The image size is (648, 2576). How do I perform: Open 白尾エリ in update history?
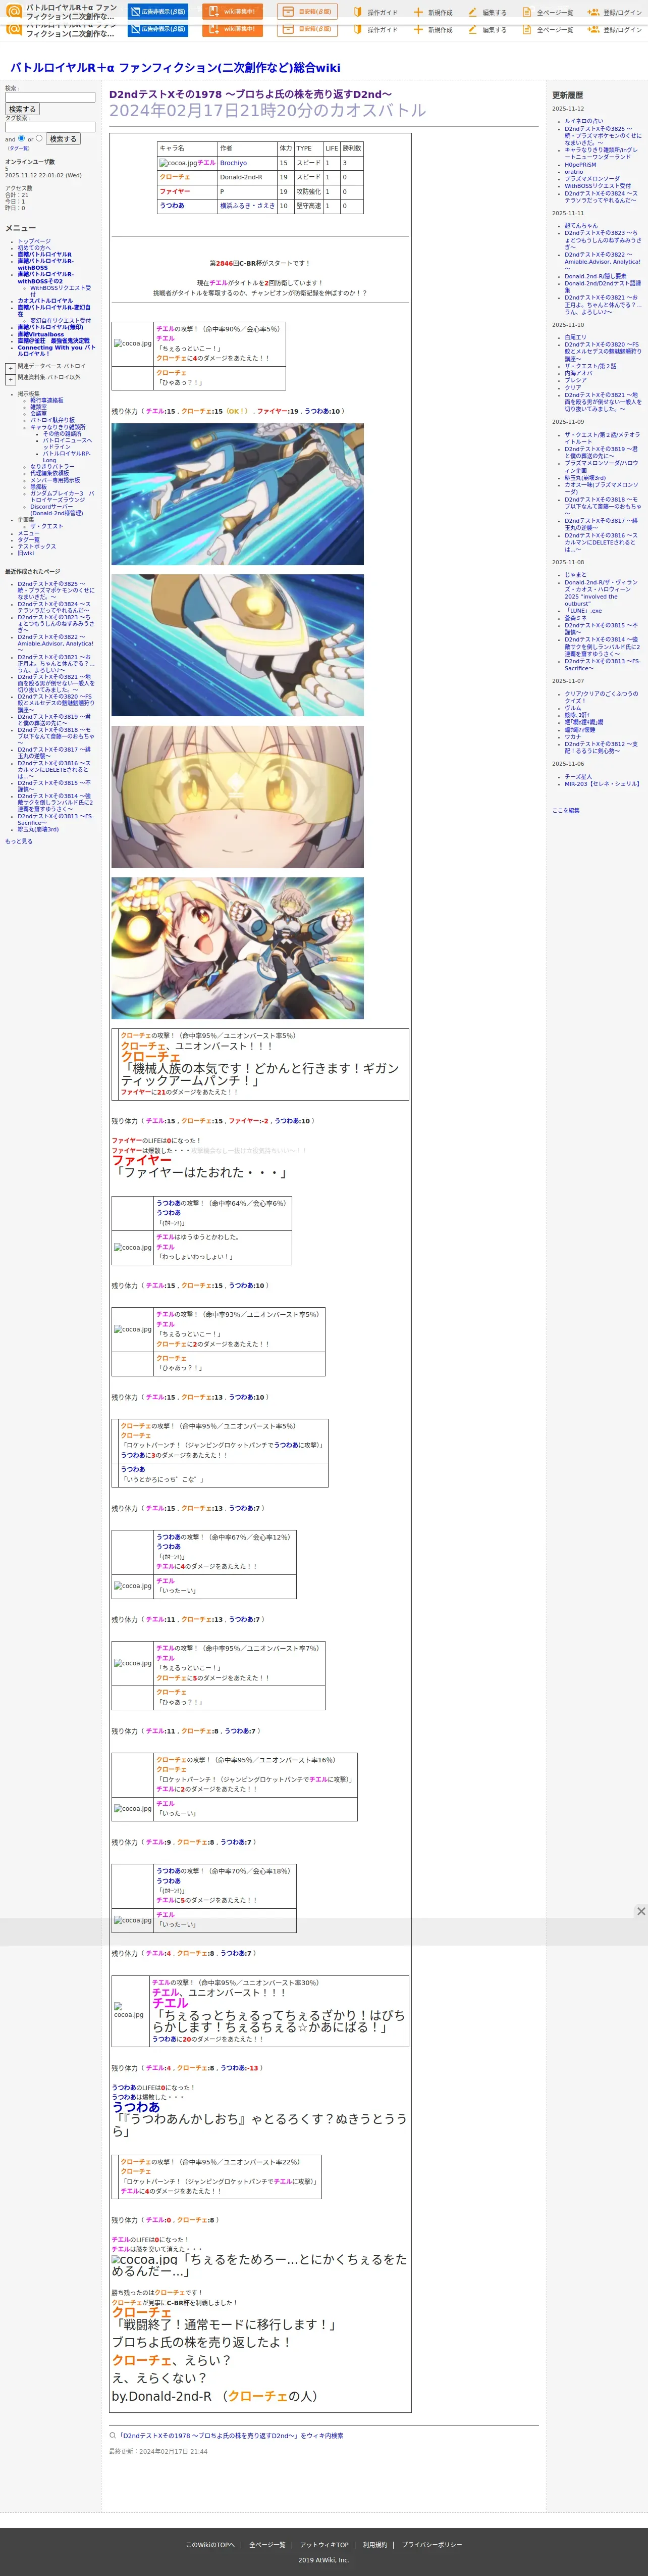[x=576, y=337]
